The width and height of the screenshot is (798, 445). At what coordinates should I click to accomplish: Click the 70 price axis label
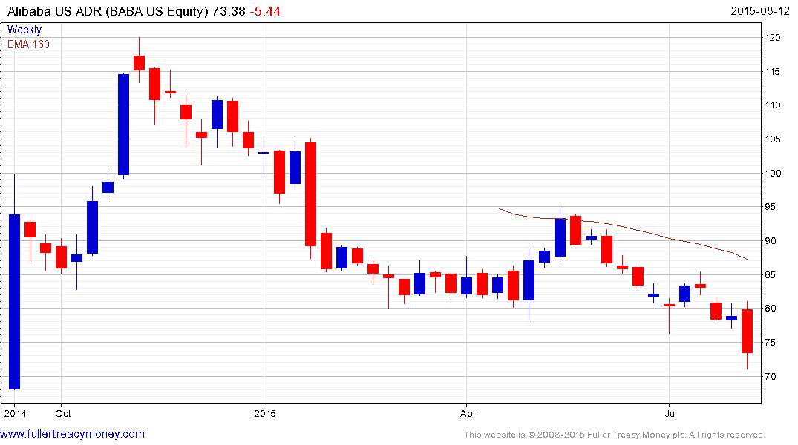coord(771,377)
